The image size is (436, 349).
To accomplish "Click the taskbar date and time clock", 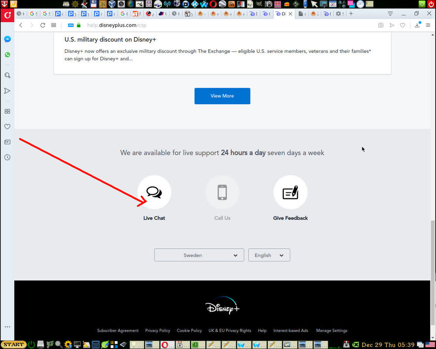I will 388,345.
